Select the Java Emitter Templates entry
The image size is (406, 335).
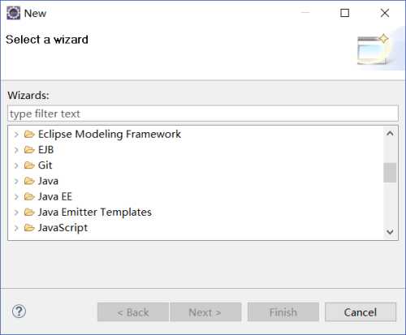tap(95, 213)
